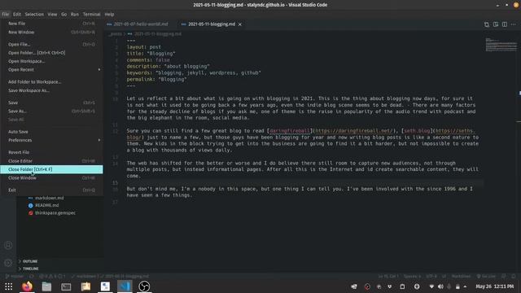Expand the OUTLINE section
521x293 pixels.
[x=30, y=261]
